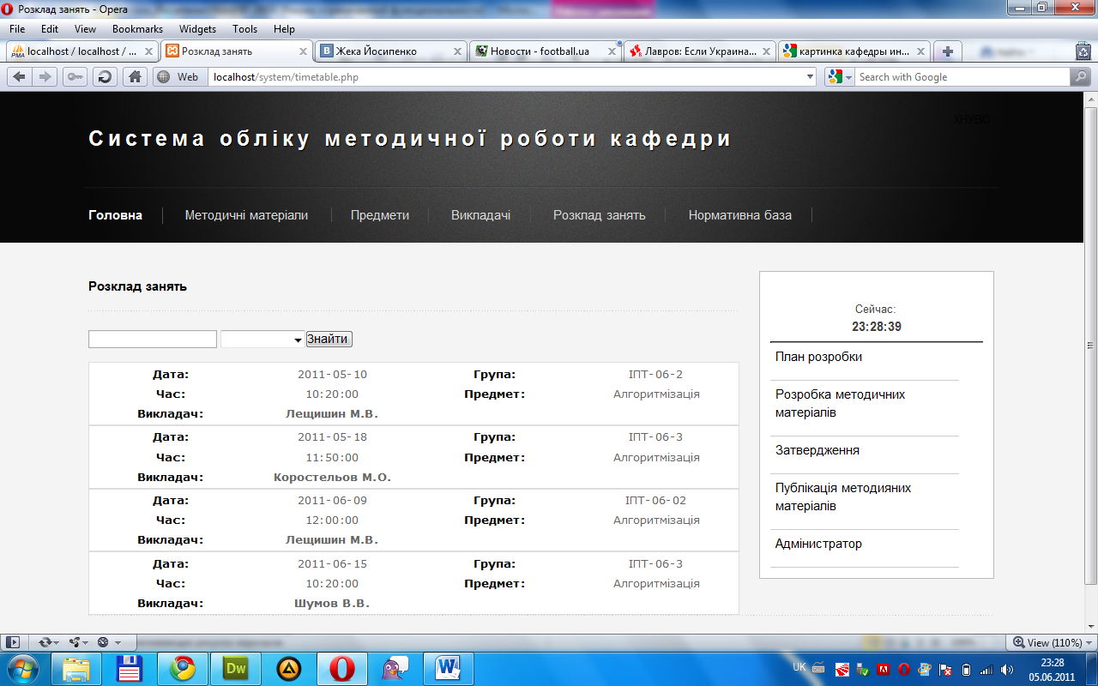Toggle the Opera panel sidebar icon
This screenshot has height=686, width=1098.
click(x=13, y=641)
